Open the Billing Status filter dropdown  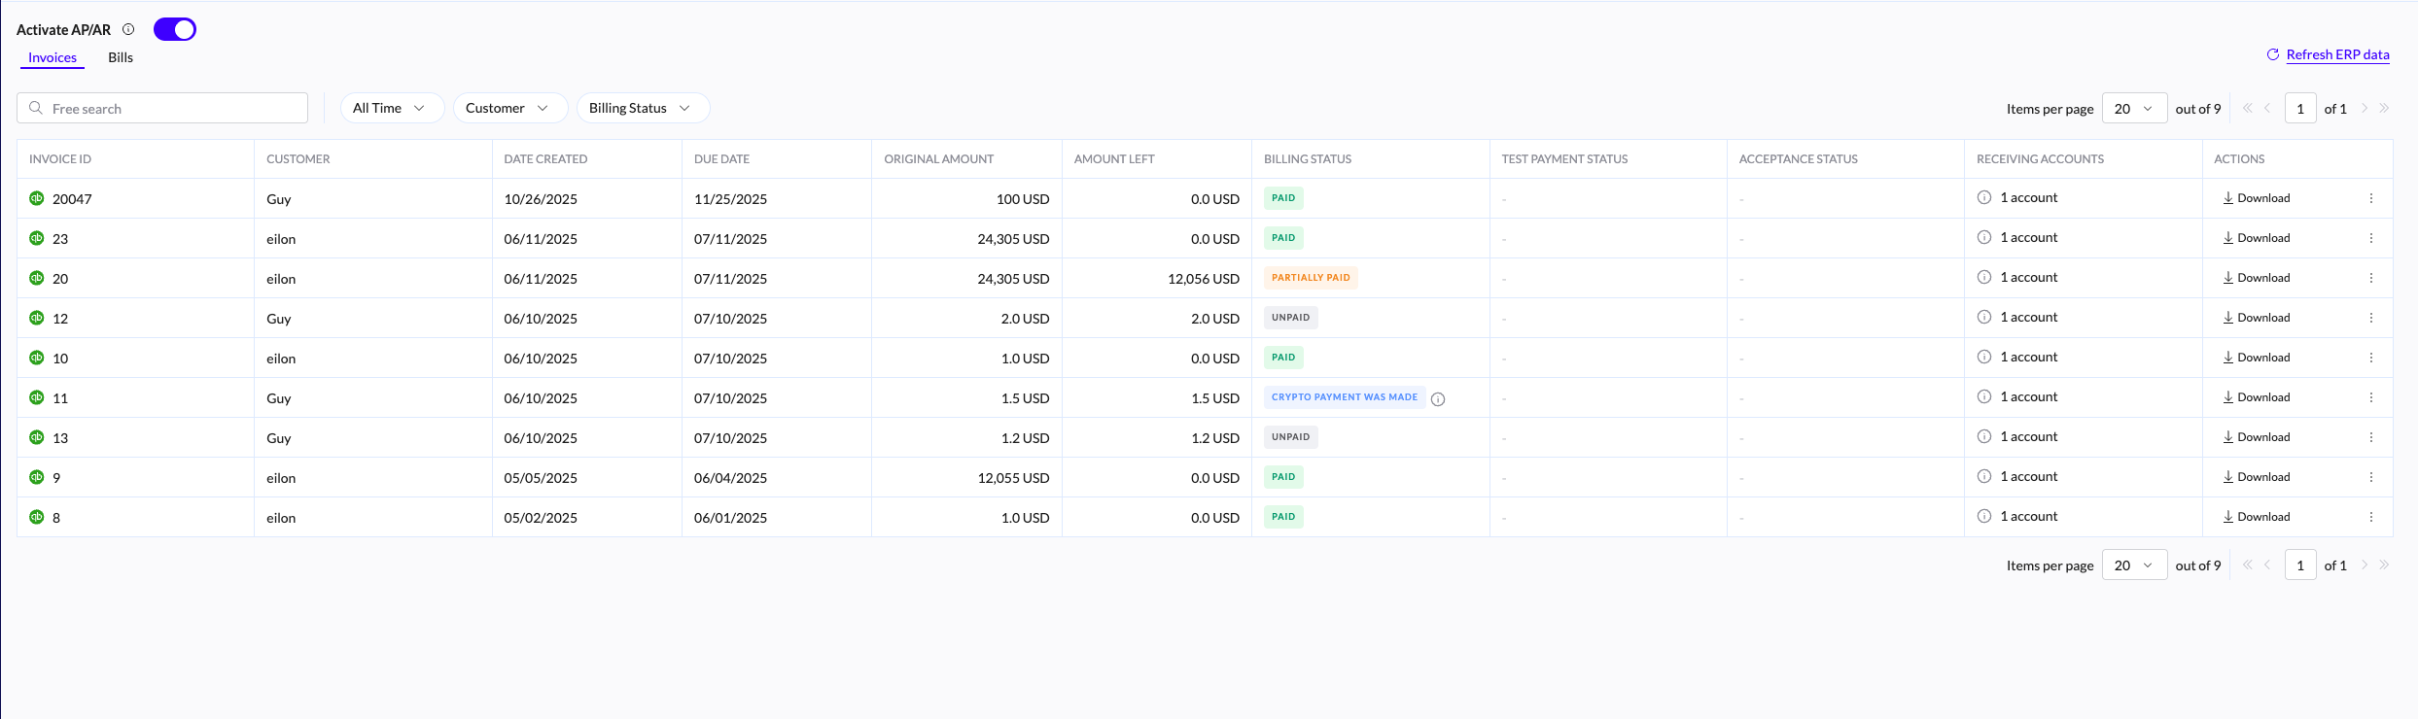[642, 108]
